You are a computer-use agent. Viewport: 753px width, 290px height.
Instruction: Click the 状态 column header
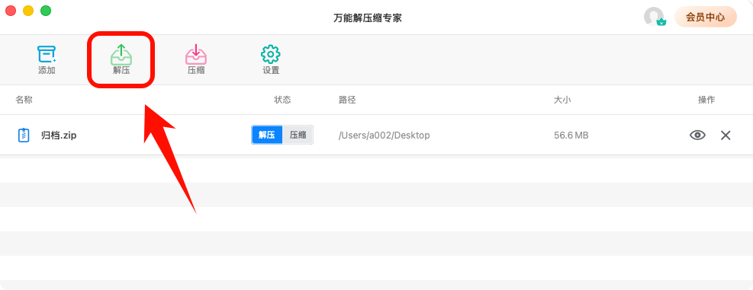[282, 100]
